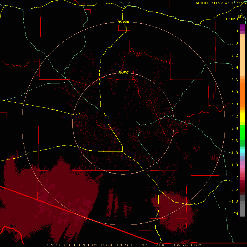The width and height of the screenshot is (247, 247).
Task: Click the 3.4 value on the color scale
Action: tap(235, 128)
